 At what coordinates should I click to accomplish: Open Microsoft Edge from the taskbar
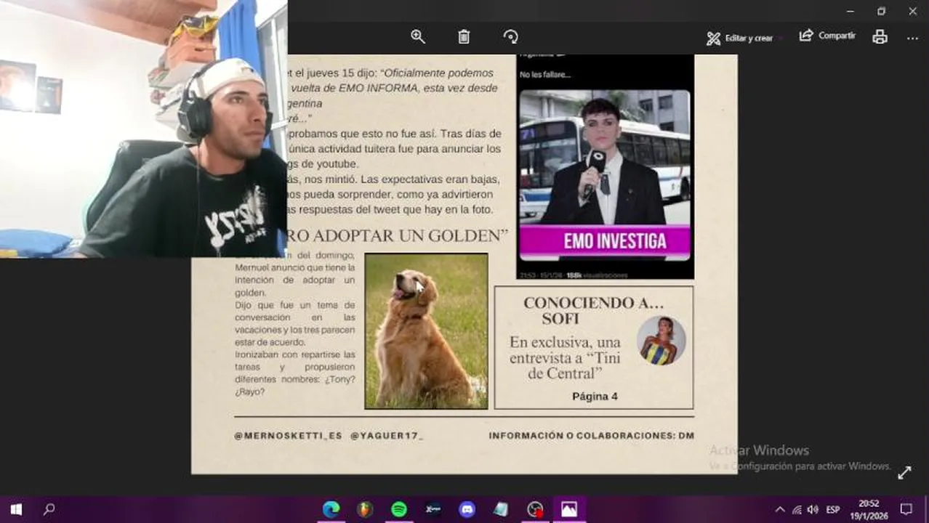point(331,509)
